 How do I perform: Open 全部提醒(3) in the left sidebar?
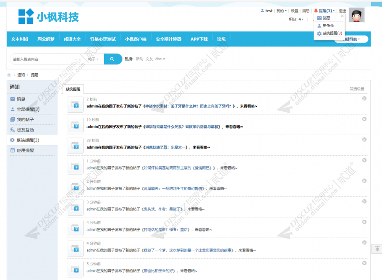[28, 109]
